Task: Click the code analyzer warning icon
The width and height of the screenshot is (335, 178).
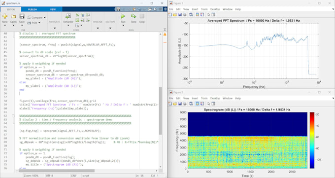Action: tap(165, 34)
